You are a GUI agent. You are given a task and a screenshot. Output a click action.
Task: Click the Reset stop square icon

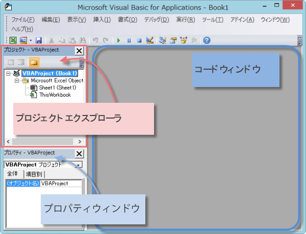139,40
